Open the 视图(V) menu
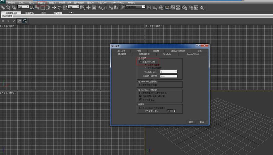The width and height of the screenshot is (273, 155). [x=41, y=2]
